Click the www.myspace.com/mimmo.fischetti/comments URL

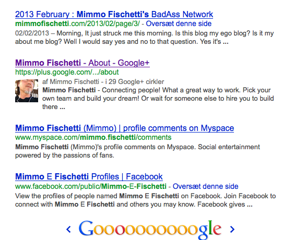(93, 138)
